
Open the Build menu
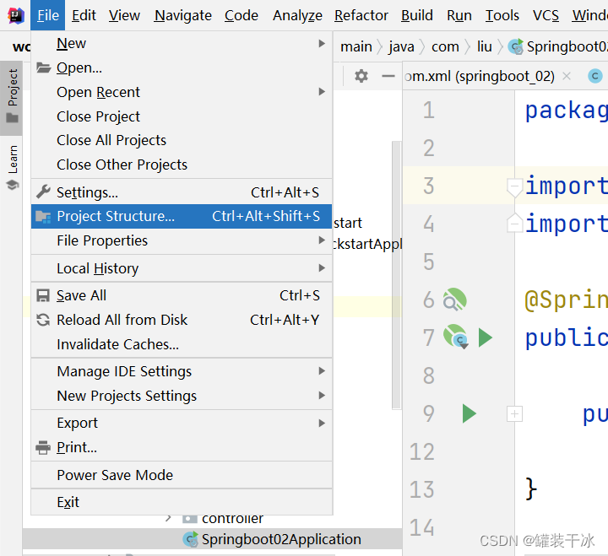click(x=417, y=15)
